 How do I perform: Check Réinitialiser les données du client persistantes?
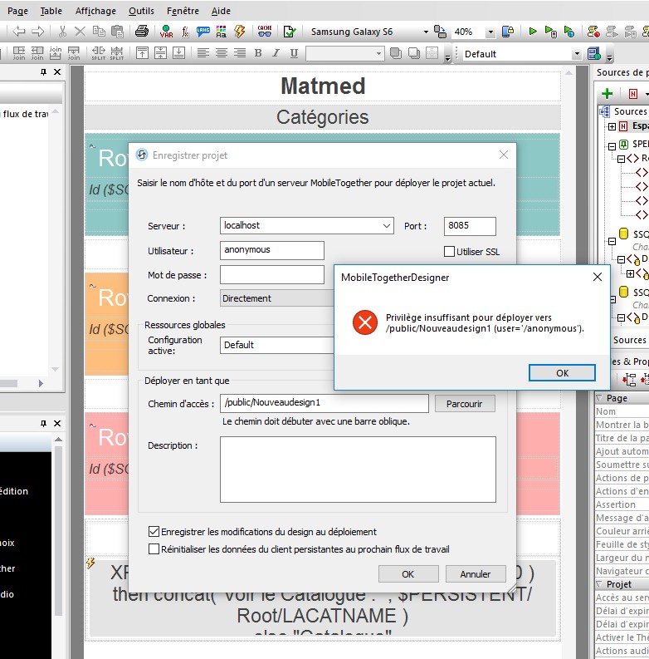coord(154,548)
